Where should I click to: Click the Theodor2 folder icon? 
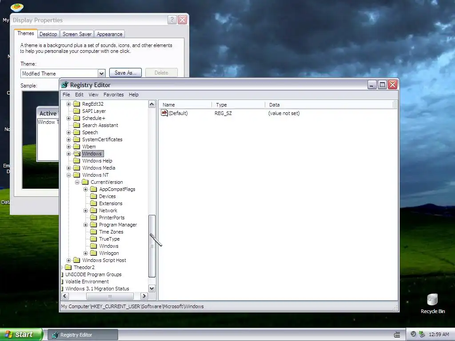[68, 267]
